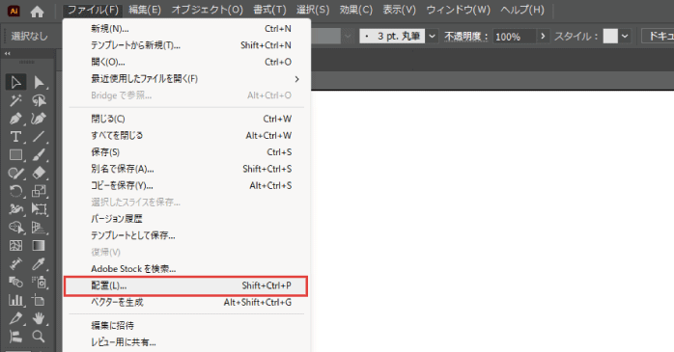
Task: Activate the Warp tool
Action: (15, 209)
